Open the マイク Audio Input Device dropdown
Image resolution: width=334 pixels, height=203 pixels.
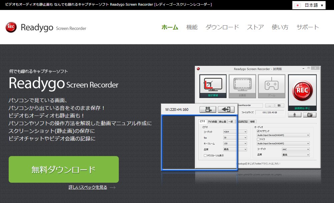(x=283, y=143)
